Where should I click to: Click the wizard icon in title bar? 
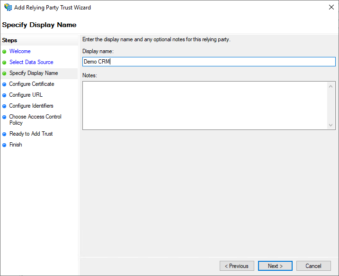click(8, 8)
